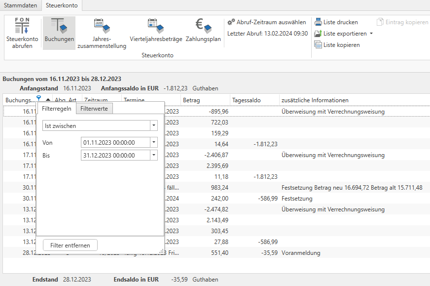Open the Jahreszusammenstellung view
The image size is (430, 286).
(x=102, y=26)
